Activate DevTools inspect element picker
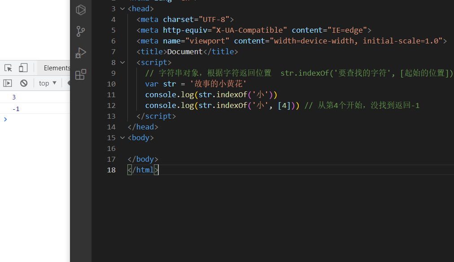This screenshot has width=454, height=262. 8,68
